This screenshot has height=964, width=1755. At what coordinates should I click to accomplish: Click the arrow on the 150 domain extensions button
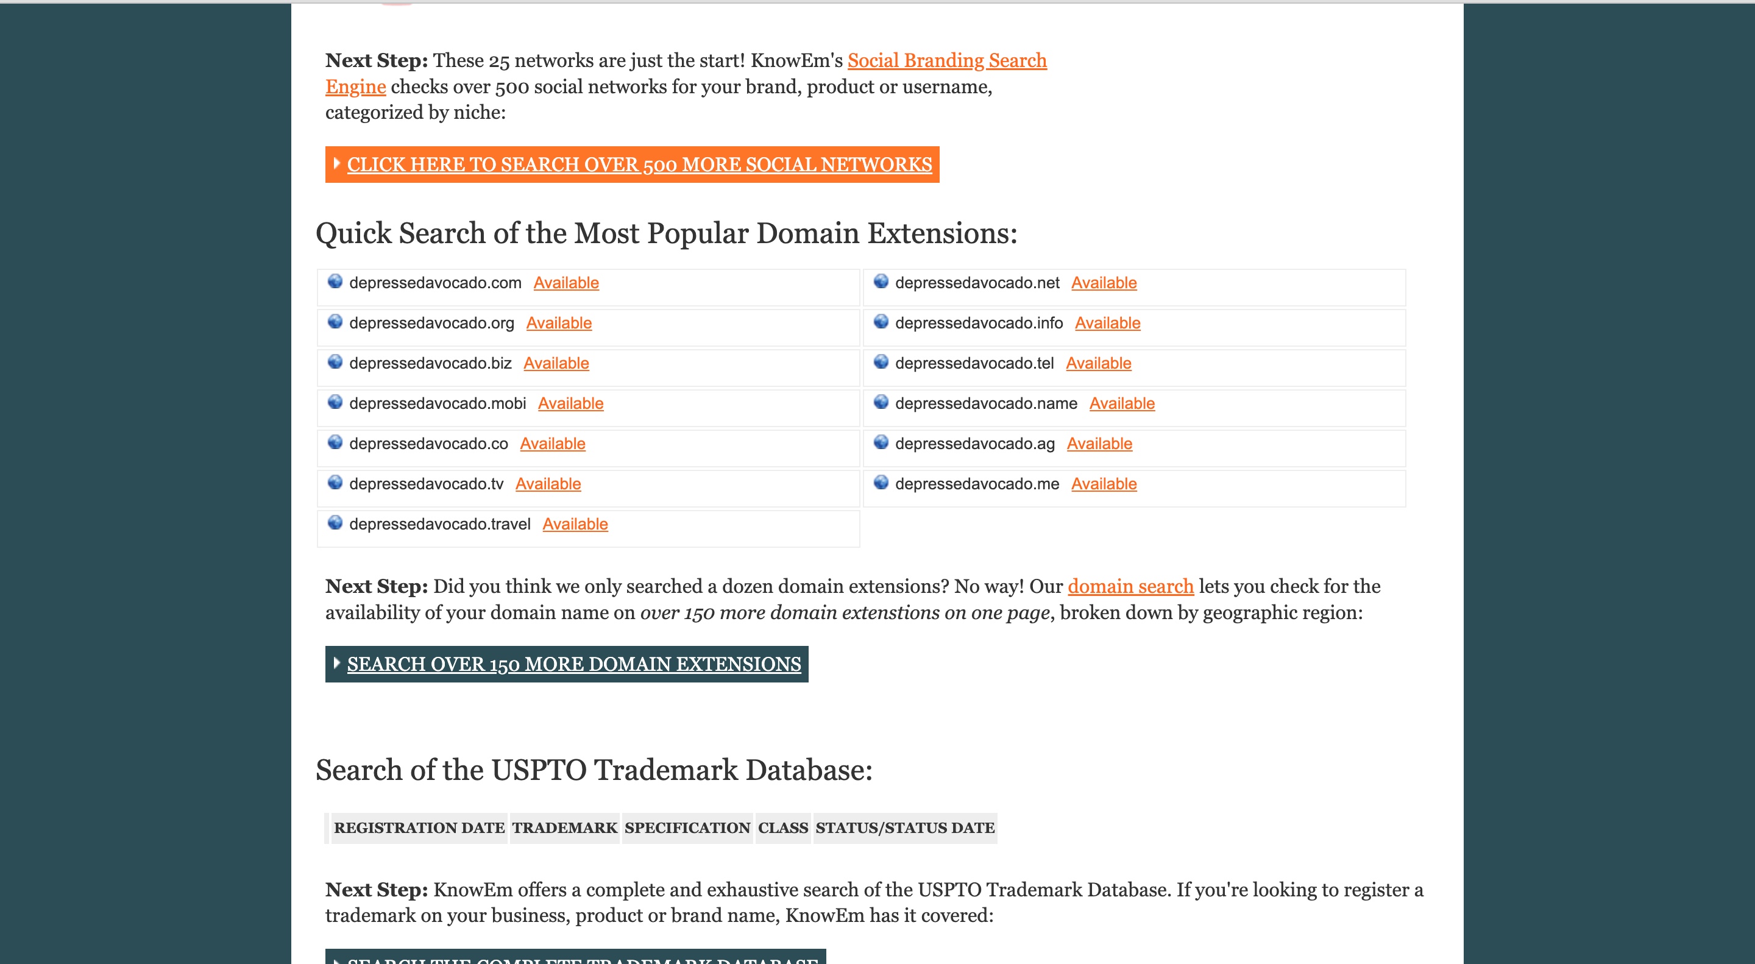[336, 663]
